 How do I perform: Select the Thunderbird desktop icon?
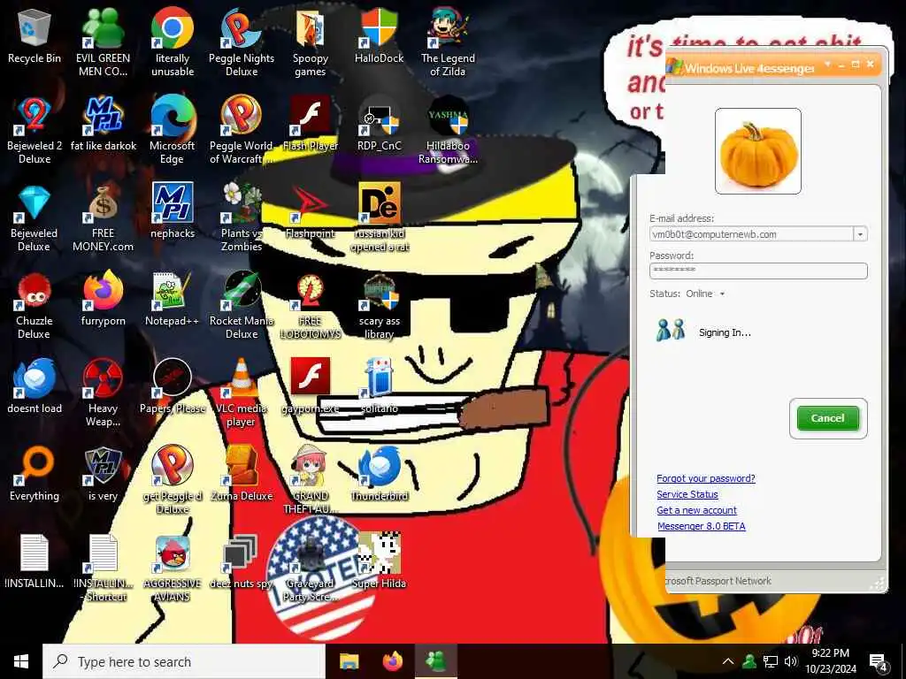(379, 474)
